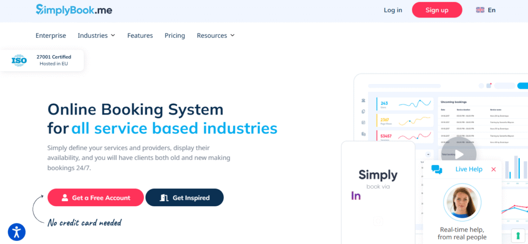Navigate to the Pricing page

[x=175, y=36]
